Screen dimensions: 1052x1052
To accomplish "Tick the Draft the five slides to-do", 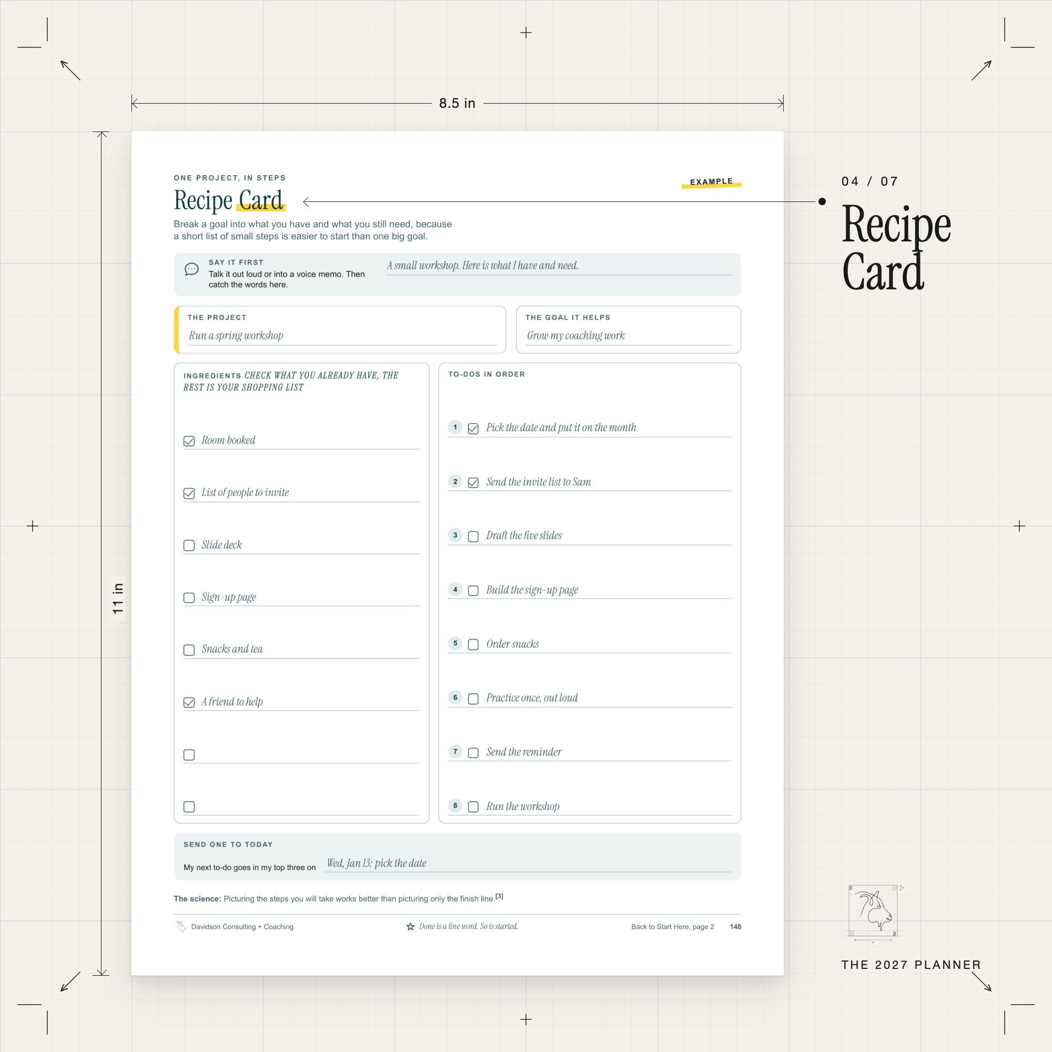I will click(473, 537).
